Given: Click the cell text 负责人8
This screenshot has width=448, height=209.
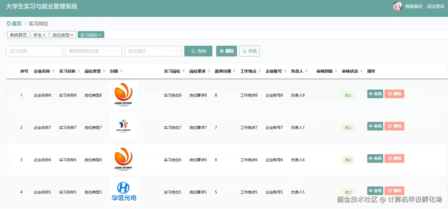Looking at the screenshot, I should [x=298, y=95].
